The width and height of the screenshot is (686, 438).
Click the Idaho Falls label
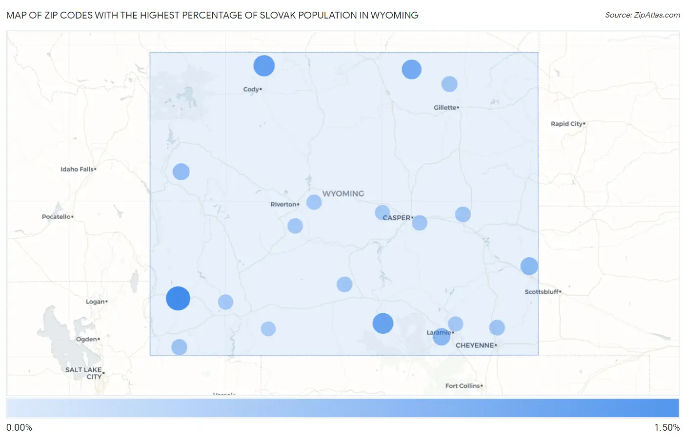(x=77, y=169)
